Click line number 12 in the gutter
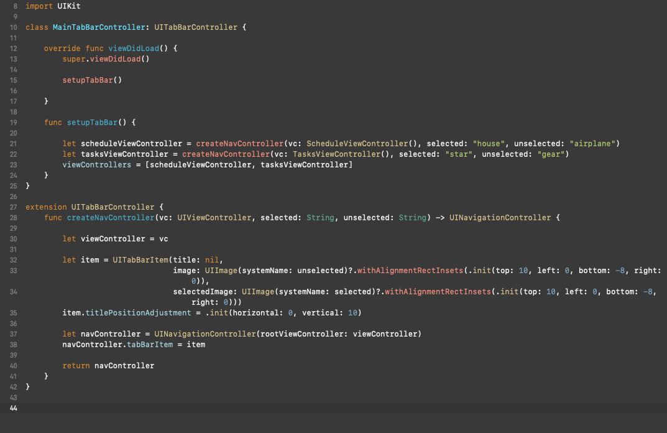This screenshot has height=433, width=667. [14, 49]
